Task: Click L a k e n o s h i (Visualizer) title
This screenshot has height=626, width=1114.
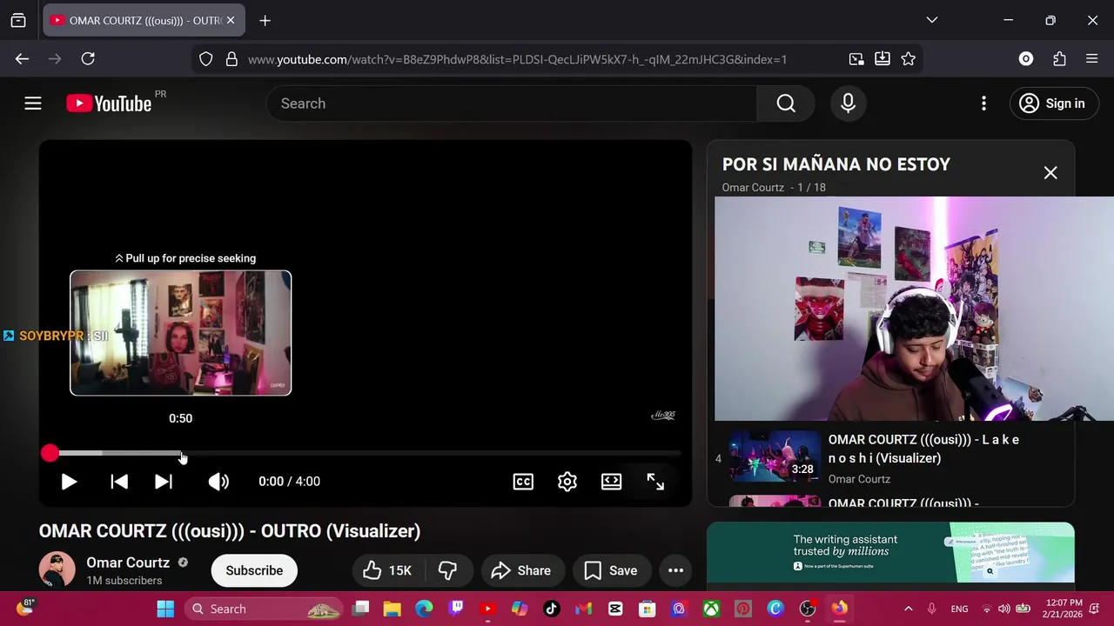Action: (x=923, y=449)
